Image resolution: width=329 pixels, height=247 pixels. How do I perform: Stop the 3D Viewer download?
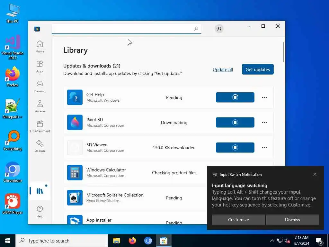(235, 148)
